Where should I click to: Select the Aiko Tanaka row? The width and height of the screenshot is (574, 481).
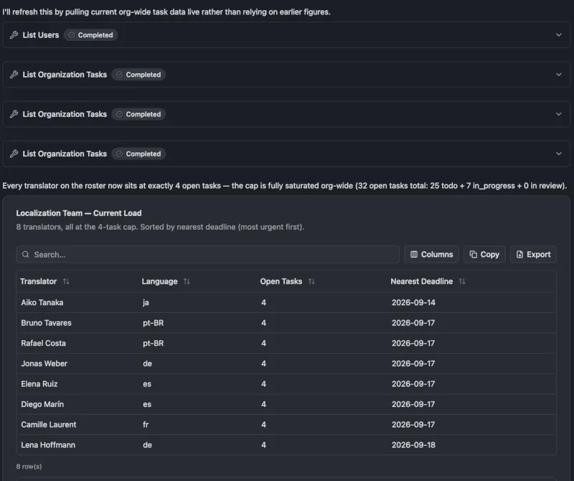pos(286,302)
